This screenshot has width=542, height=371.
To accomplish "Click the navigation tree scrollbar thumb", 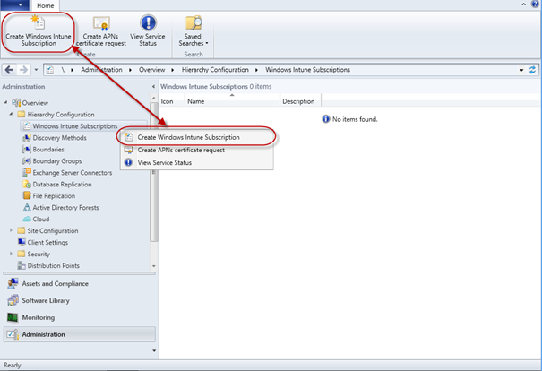I will click(154, 172).
